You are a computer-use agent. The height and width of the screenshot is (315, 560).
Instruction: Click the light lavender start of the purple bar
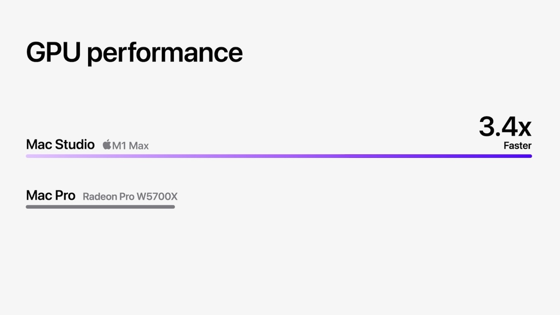point(33,156)
